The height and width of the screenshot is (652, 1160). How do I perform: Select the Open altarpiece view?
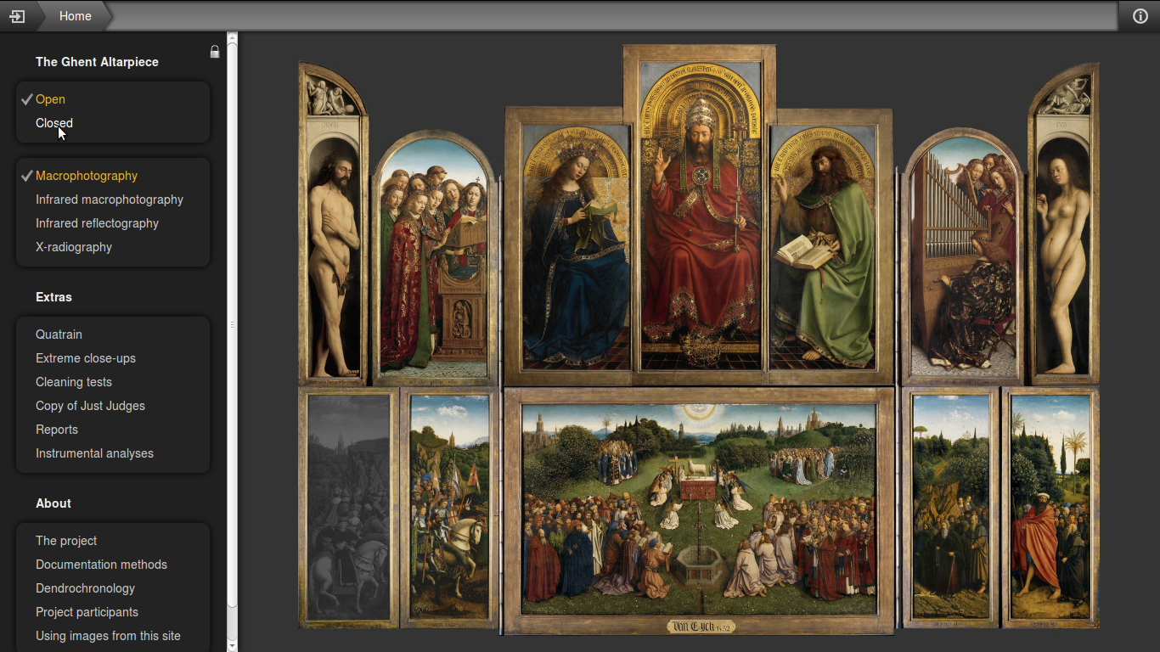click(50, 99)
